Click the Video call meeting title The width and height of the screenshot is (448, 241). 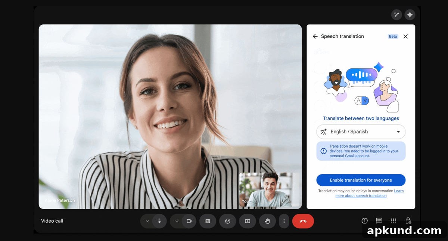(x=52, y=221)
